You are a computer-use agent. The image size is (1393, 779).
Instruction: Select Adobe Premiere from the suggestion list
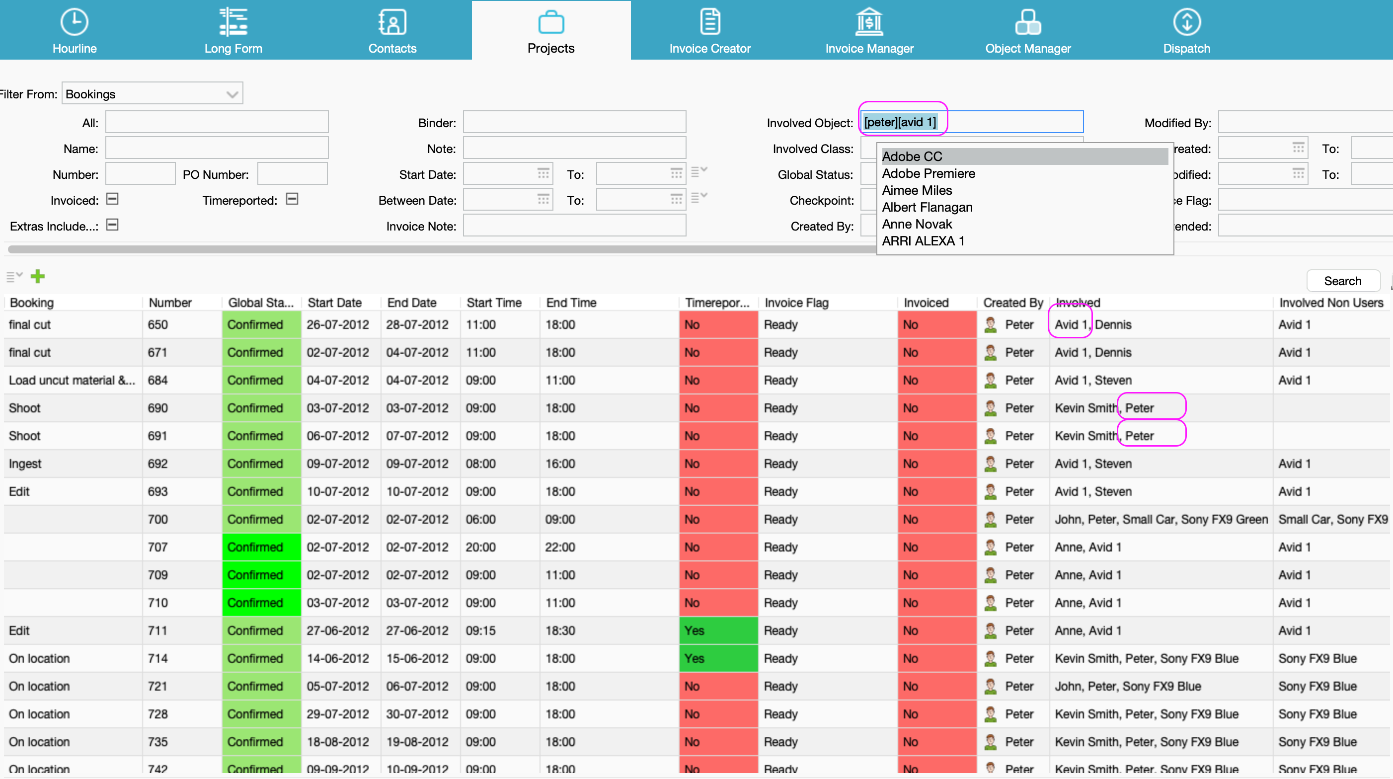(x=929, y=173)
